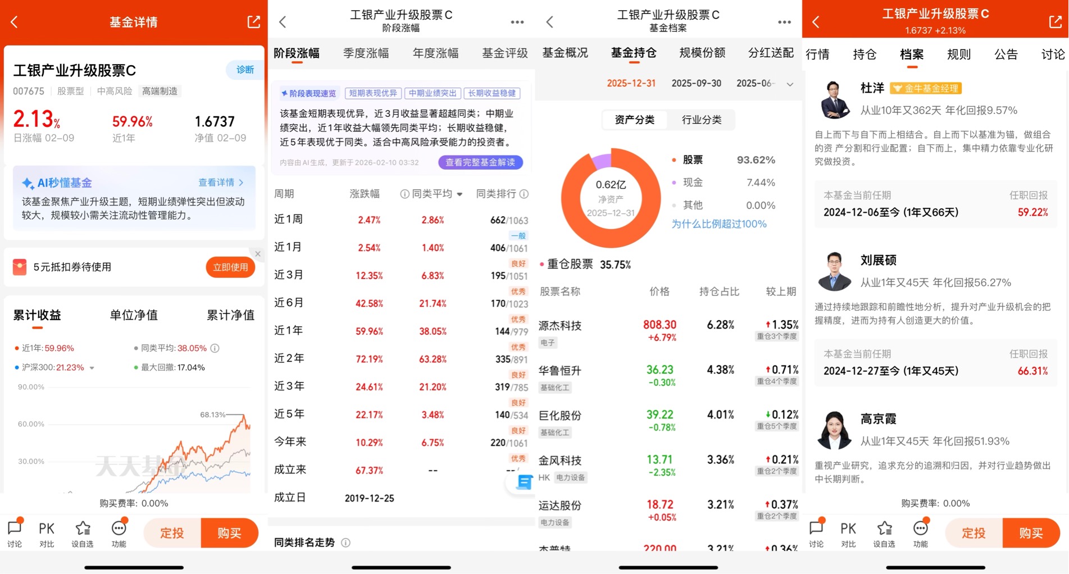The height and width of the screenshot is (574, 1069).
Task: Tap the purple 现金 legend dot
Action: point(674,183)
